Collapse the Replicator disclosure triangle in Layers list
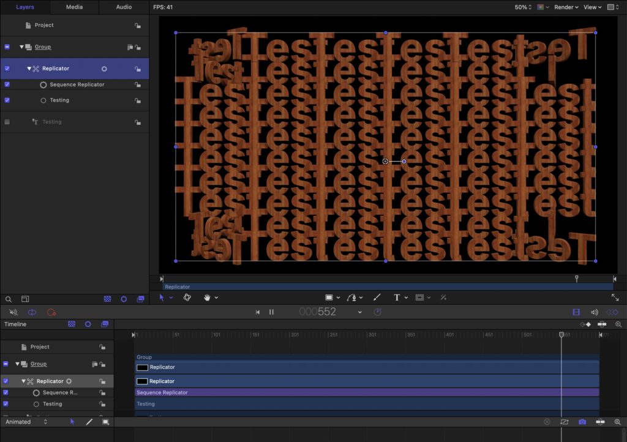The image size is (627, 442). 29,69
